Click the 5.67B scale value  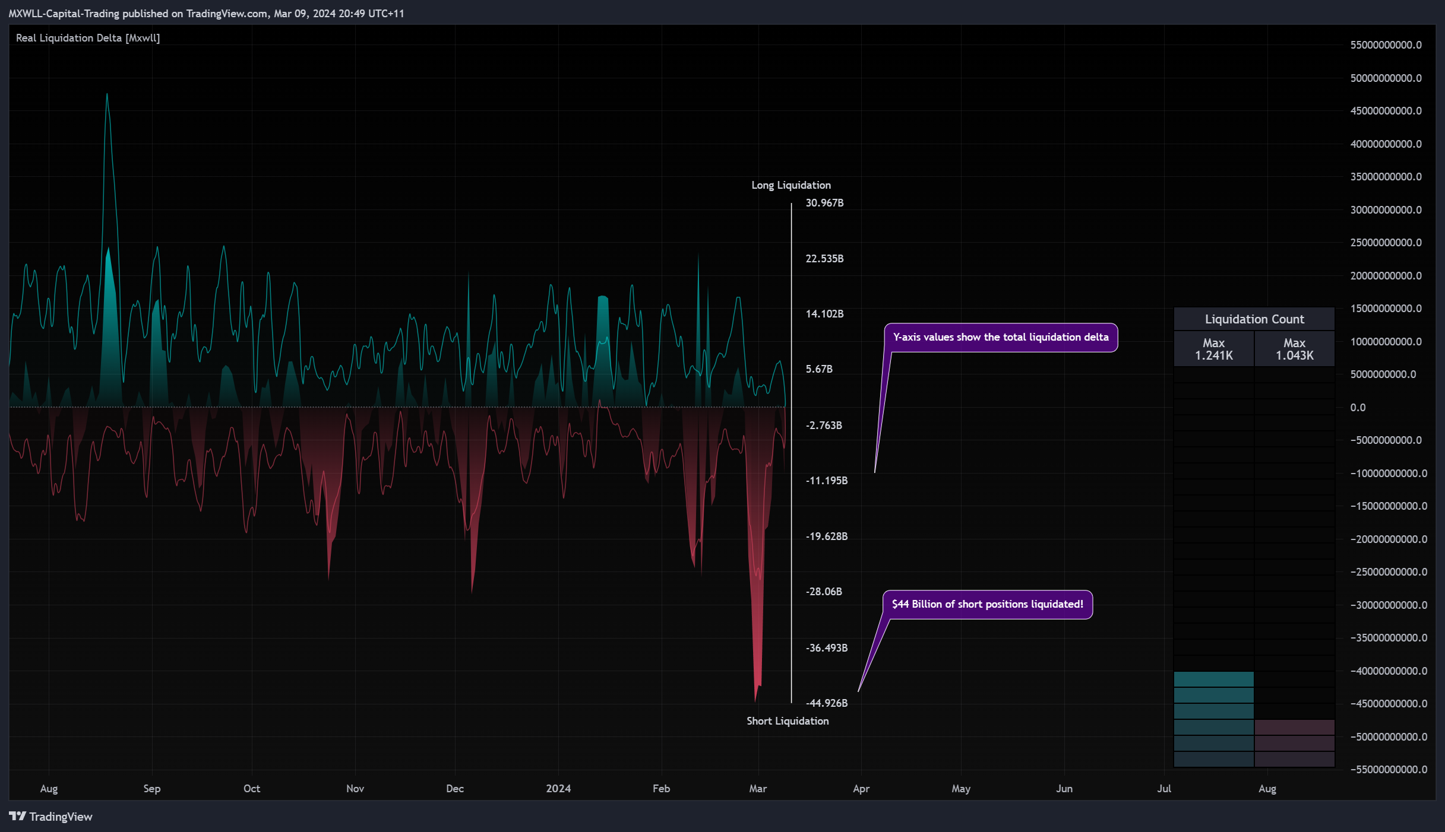(x=819, y=369)
